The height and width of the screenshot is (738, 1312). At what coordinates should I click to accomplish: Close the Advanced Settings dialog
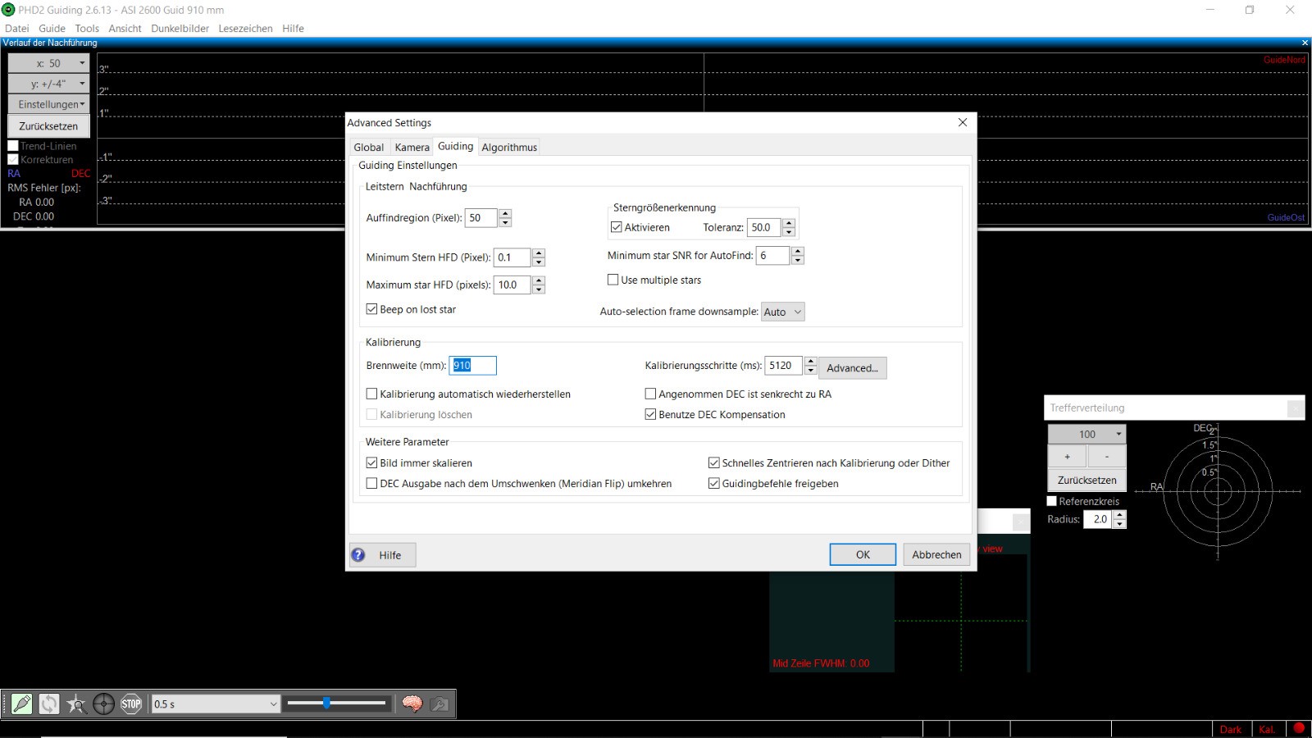963,122
